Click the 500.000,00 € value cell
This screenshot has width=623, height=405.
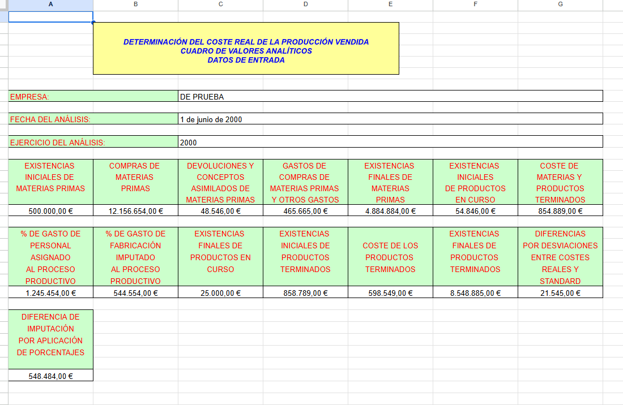point(51,211)
